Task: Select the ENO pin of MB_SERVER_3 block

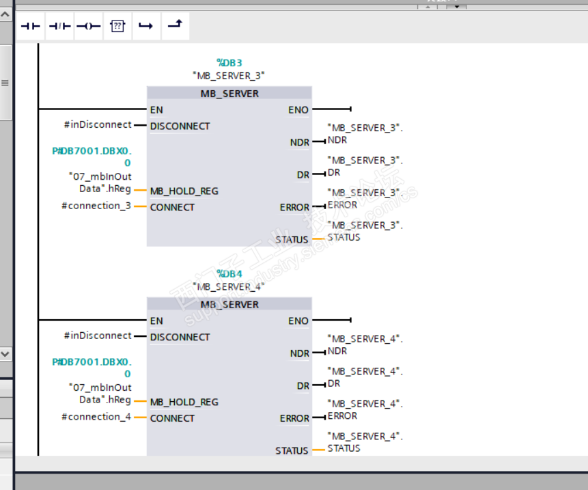Action: point(298,110)
